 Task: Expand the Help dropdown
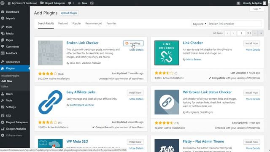click(x=256, y=9)
